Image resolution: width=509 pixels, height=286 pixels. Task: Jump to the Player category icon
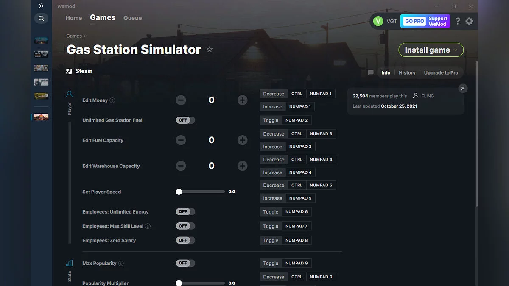[x=69, y=94]
